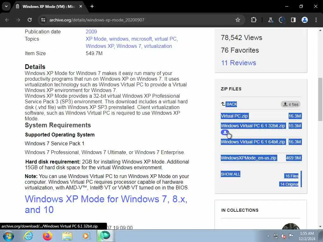This screenshot has height=242, width=323.
Task: Click the IN COLLECTIONS thumbnail image
Action: pyautogui.click(x=291, y=226)
